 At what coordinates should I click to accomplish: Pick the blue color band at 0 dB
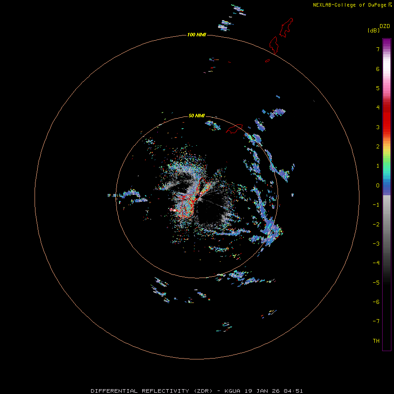click(x=387, y=186)
